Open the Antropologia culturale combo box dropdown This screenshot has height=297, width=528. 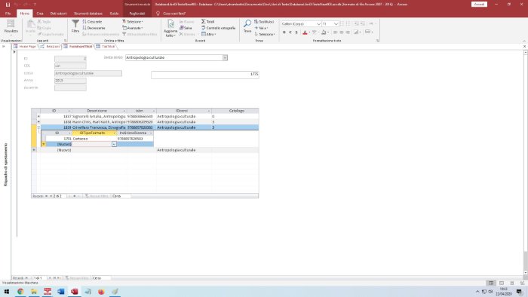(x=225, y=58)
